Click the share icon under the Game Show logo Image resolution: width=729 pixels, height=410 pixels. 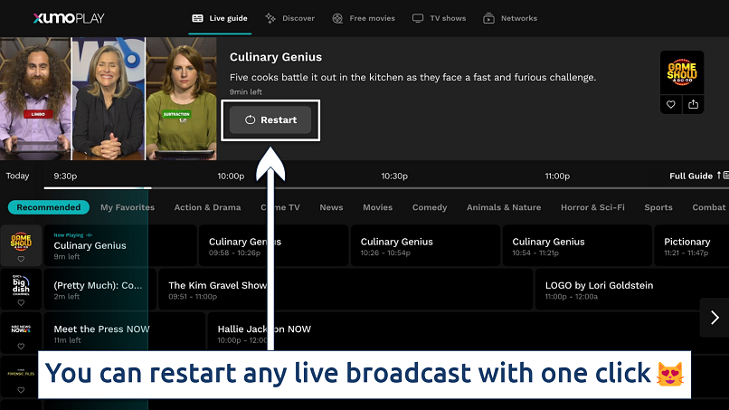pos(693,104)
